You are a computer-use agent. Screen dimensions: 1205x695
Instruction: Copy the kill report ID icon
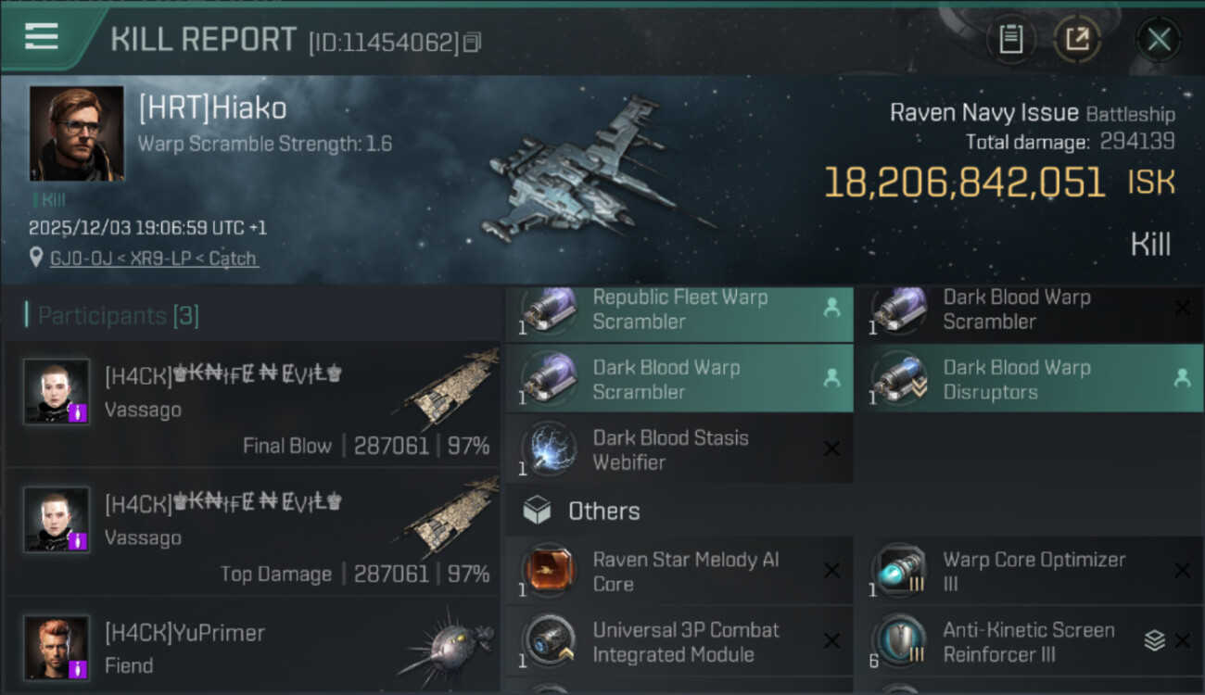point(472,43)
